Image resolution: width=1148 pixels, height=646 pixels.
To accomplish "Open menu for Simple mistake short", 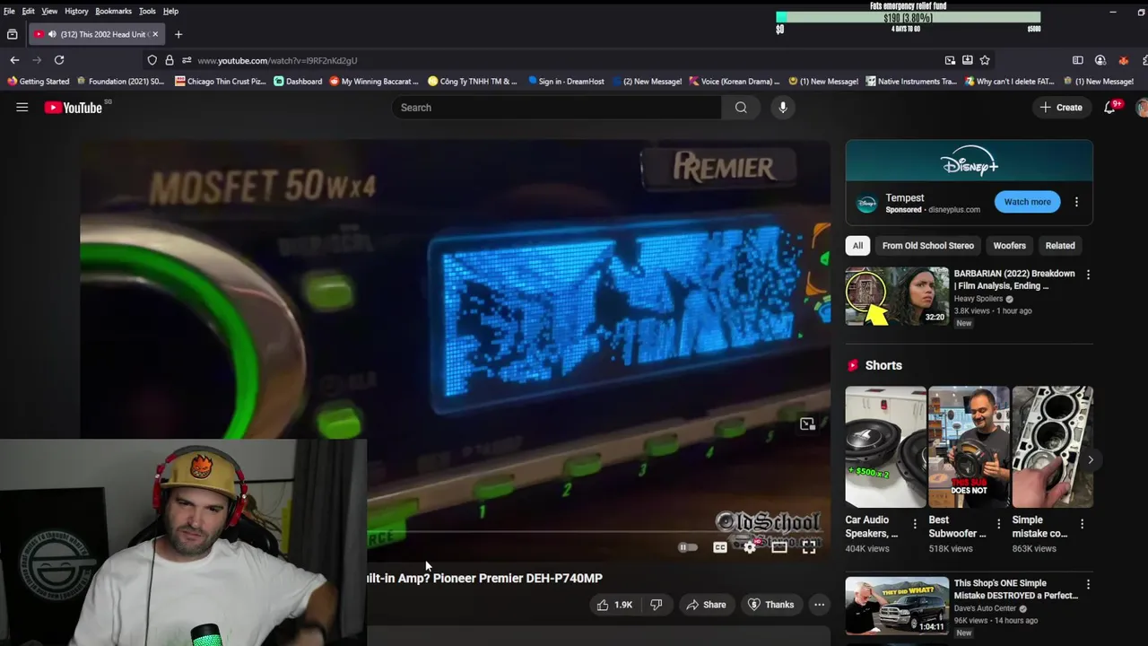I will 1082,524.
